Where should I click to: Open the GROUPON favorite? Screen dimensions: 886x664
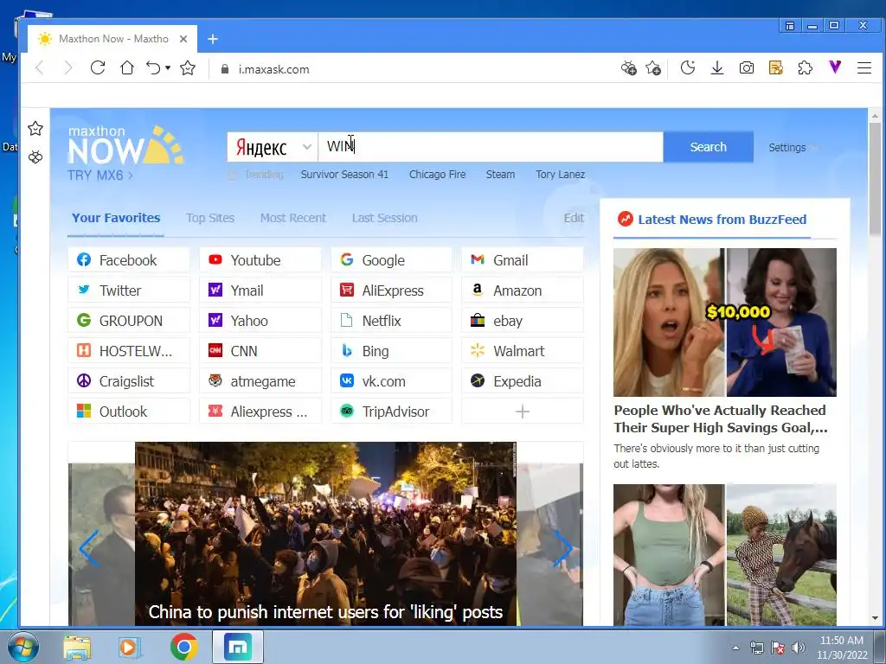(x=129, y=321)
